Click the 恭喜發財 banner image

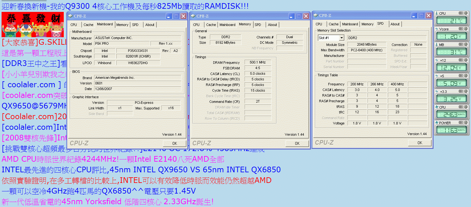tap(33, 25)
